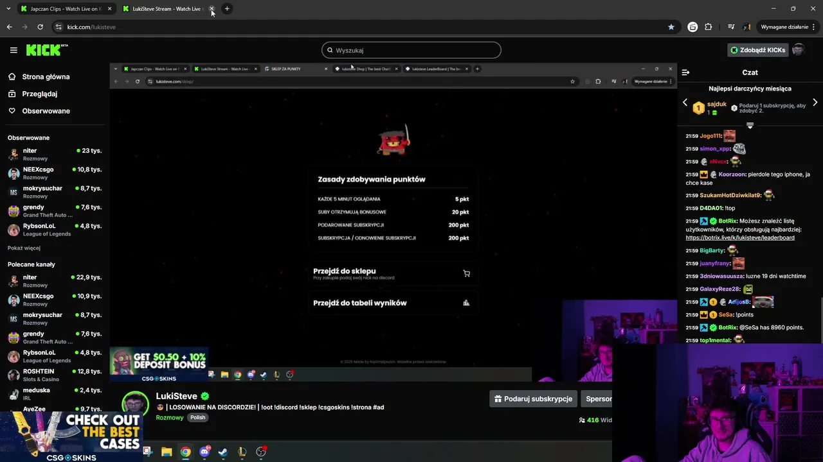The height and width of the screenshot is (462, 823).
Task: Click the Podaruj subskrypcje button
Action: [532, 399]
